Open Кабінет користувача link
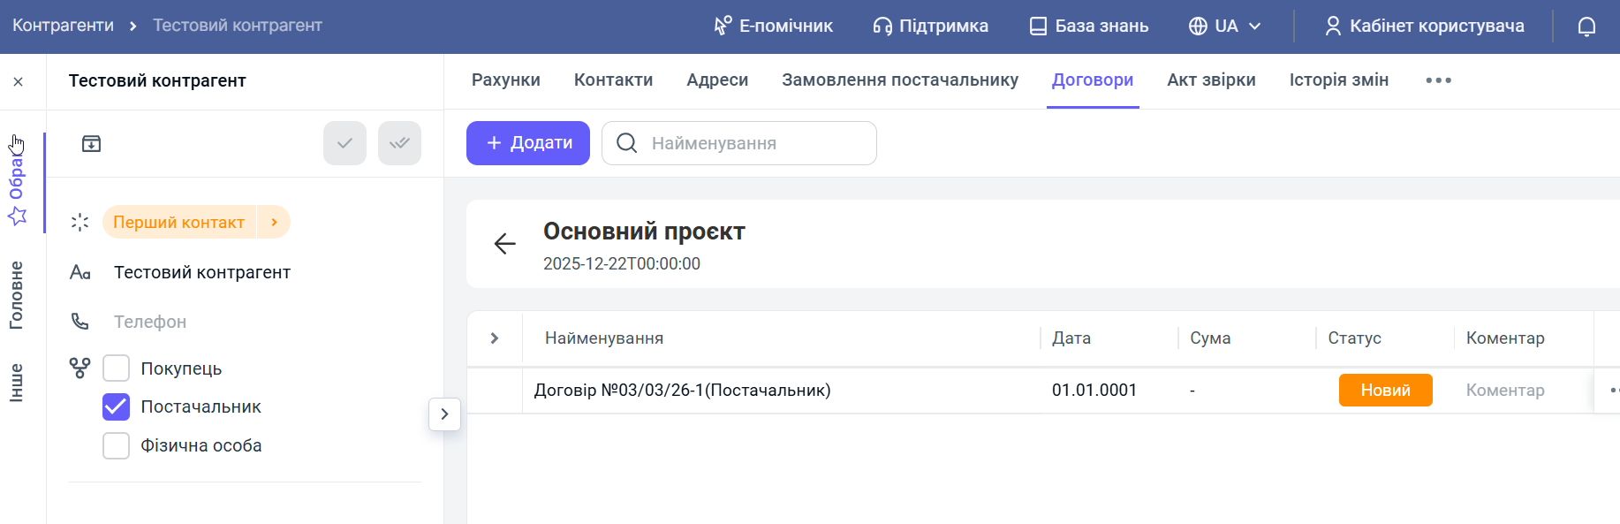1620x524 pixels. point(1424,27)
